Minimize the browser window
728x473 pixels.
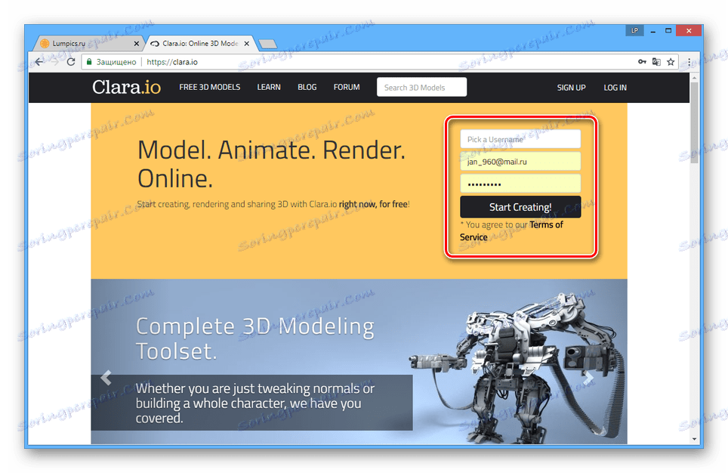(x=652, y=31)
